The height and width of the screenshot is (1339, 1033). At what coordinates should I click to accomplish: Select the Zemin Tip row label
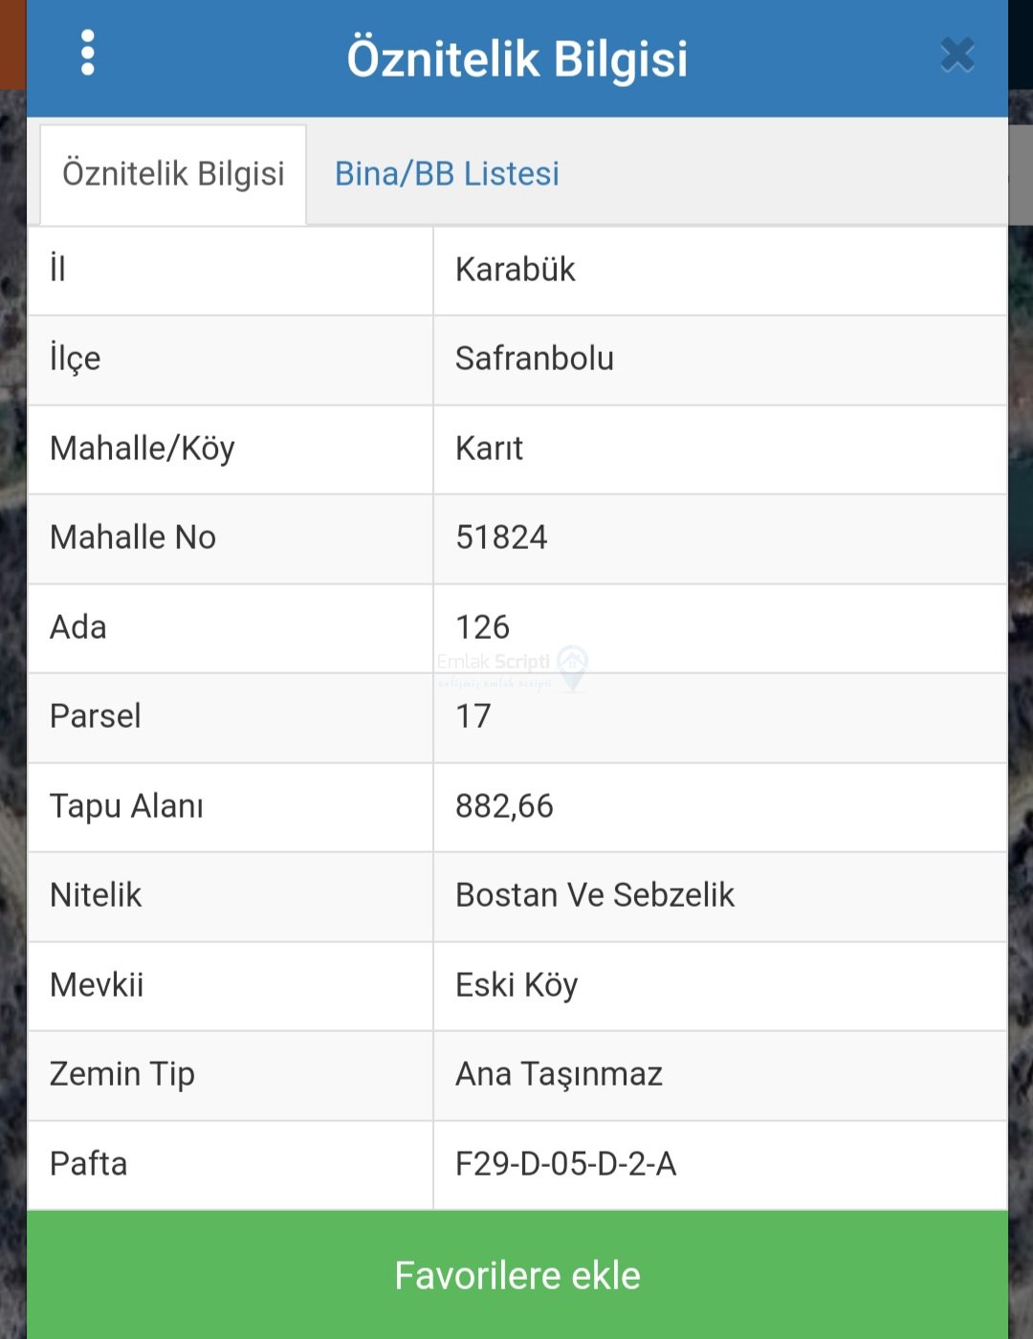(x=122, y=1074)
